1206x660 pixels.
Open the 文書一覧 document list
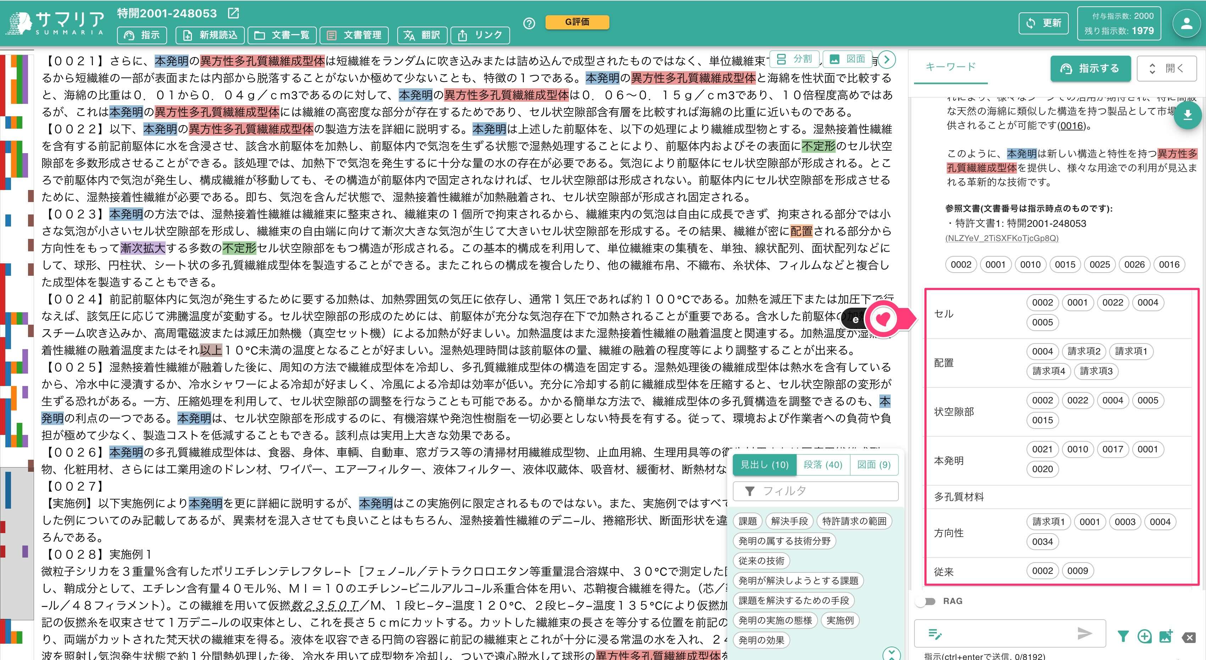tap(282, 35)
